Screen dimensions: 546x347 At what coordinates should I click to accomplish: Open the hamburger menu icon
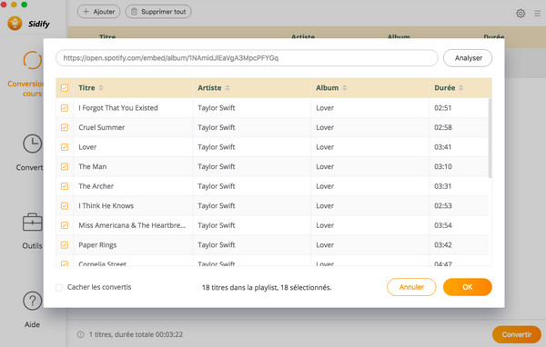point(537,14)
